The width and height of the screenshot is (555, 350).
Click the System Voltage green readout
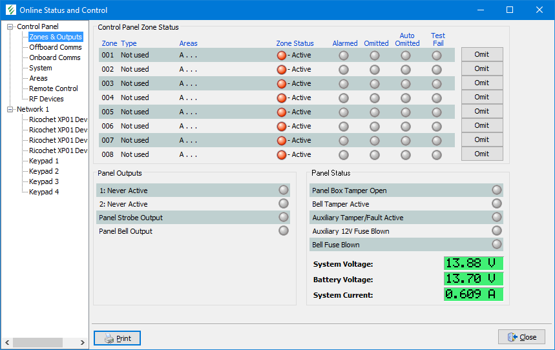[473, 263]
